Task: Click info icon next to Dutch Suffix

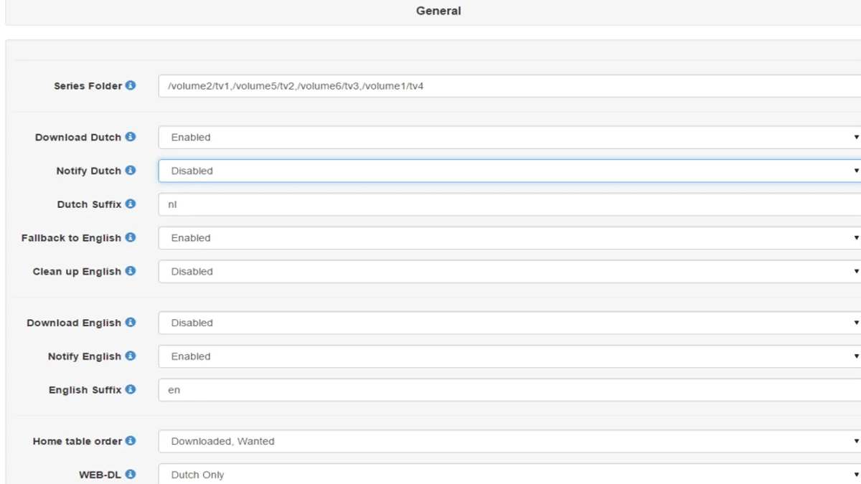Action: 131,204
